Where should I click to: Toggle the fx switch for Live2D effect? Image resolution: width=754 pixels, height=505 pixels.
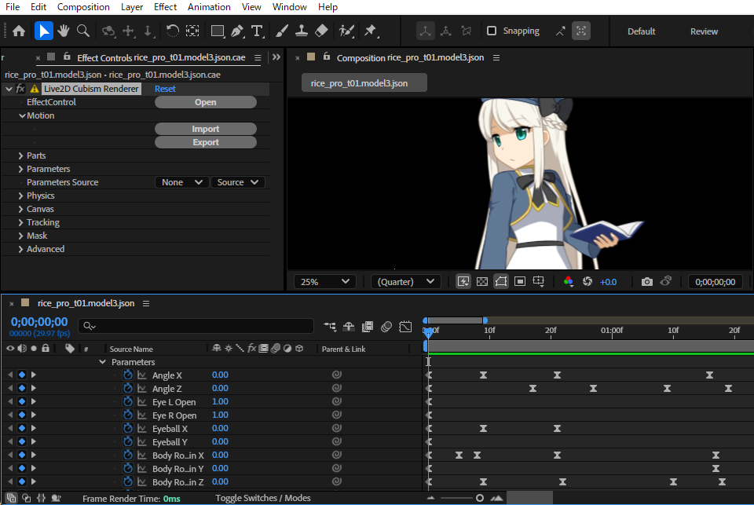point(20,89)
